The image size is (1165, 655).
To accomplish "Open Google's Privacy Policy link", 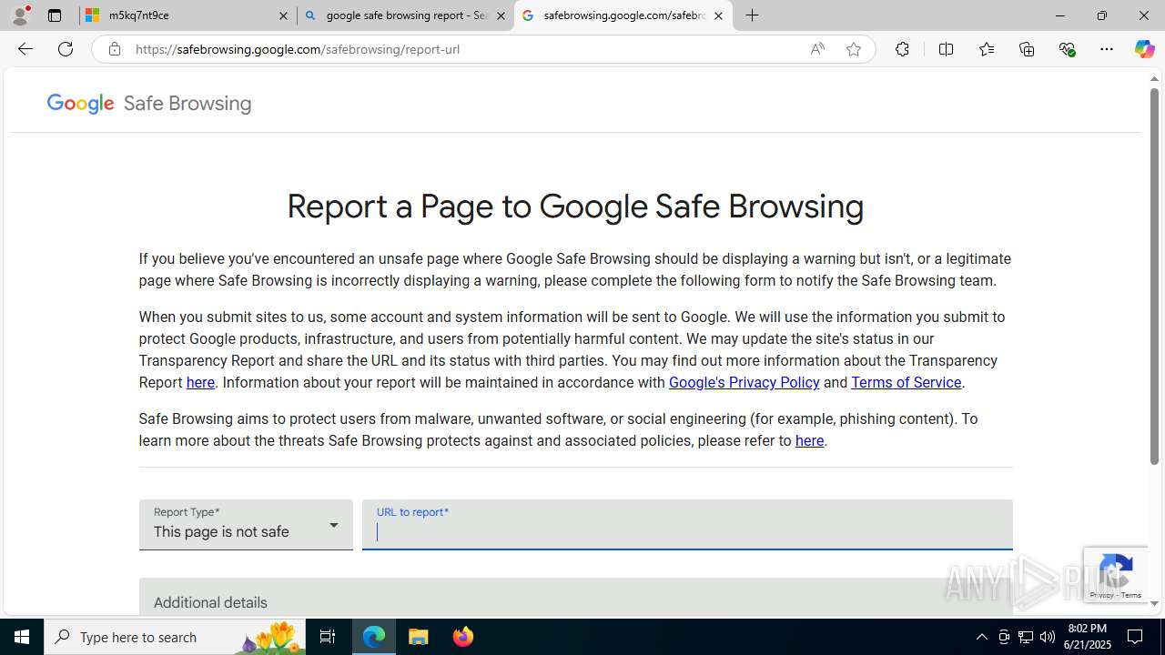I will tap(744, 383).
